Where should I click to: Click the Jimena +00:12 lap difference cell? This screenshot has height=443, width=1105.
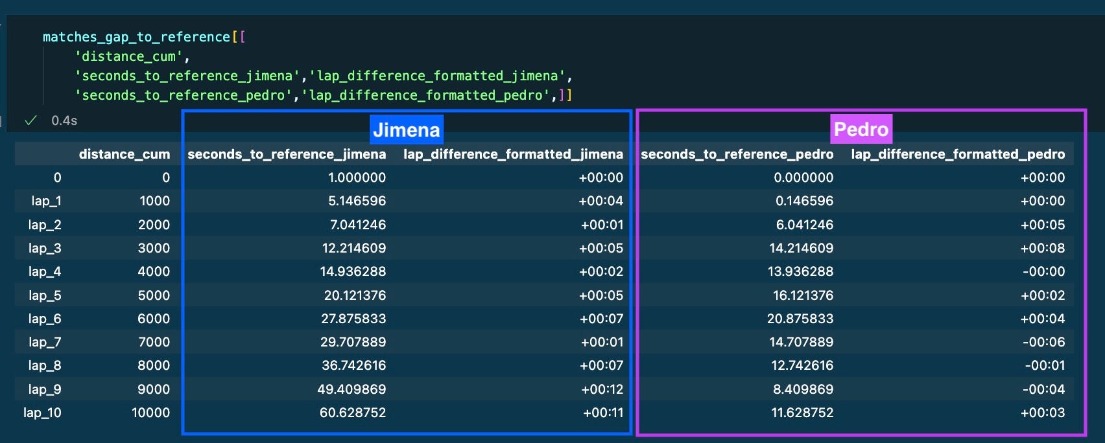(602, 389)
